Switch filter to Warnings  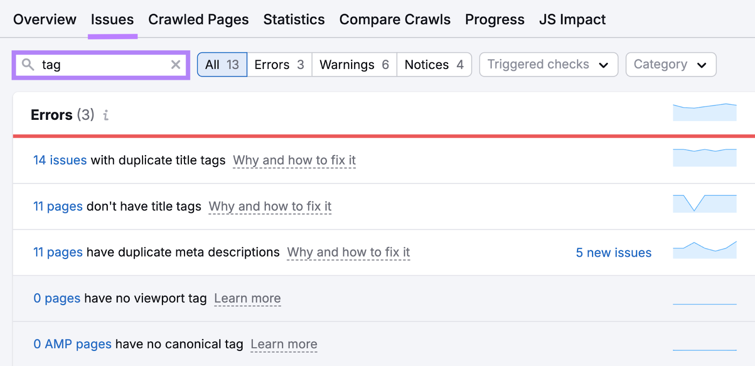[354, 65]
